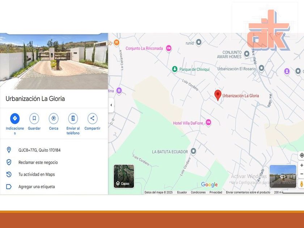Save place with Guardar bookmark icon
The height and width of the screenshot is (228, 304).
[34, 118]
